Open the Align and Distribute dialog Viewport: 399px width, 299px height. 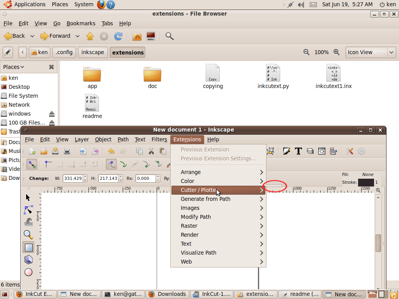(333, 151)
